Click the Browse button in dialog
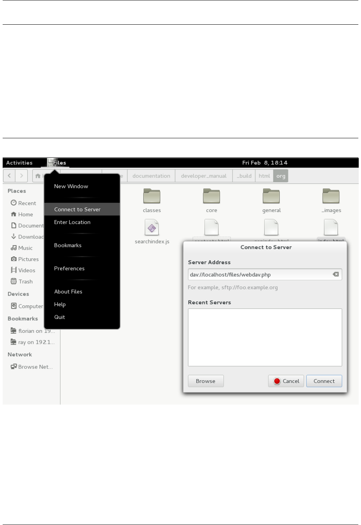This screenshot has width=361, height=525. pos(206,381)
